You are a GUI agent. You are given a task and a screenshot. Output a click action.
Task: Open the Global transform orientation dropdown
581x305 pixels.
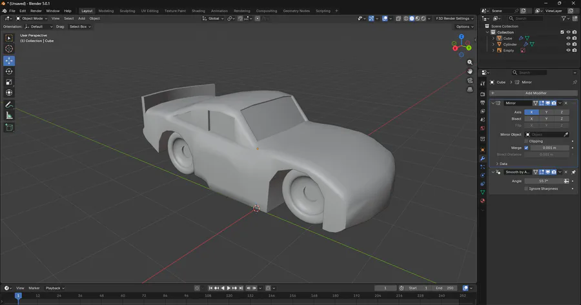coord(213,19)
